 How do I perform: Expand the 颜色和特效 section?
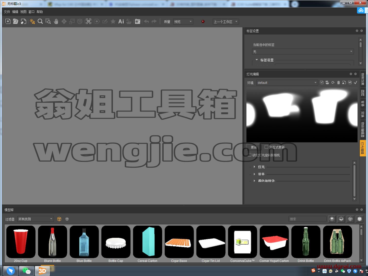(x=254, y=181)
